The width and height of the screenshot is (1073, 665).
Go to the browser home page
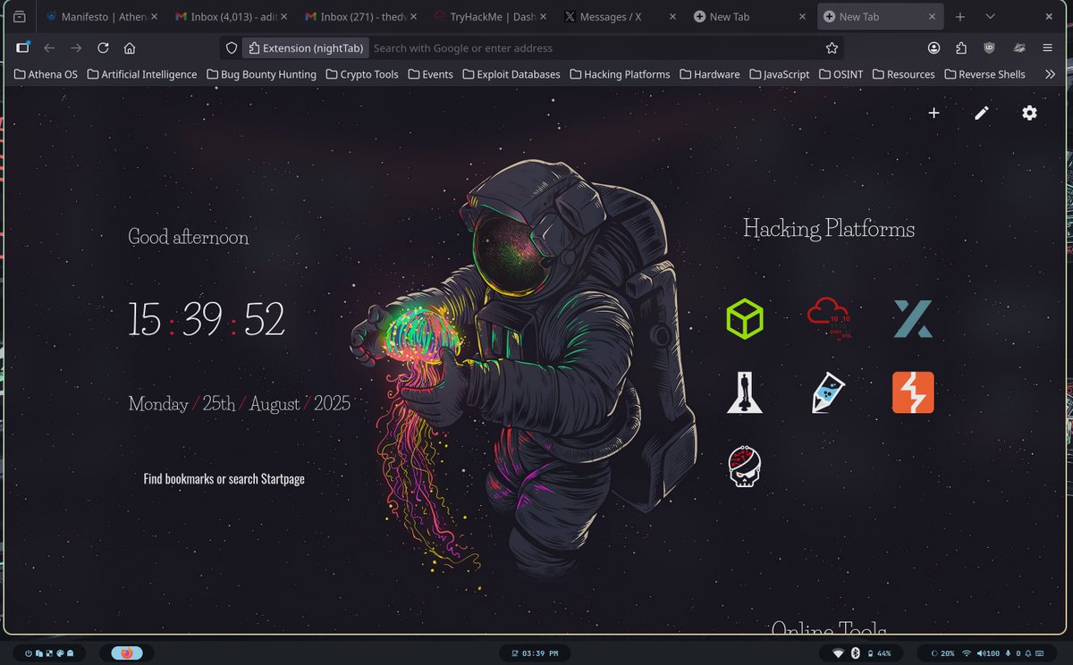pos(130,48)
